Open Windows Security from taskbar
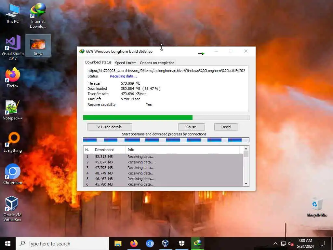The image size is (333, 250). click(181, 243)
